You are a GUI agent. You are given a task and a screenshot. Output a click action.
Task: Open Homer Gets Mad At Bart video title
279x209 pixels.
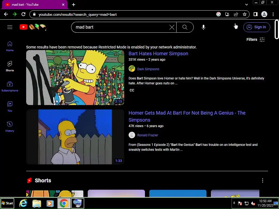click(187, 116)
